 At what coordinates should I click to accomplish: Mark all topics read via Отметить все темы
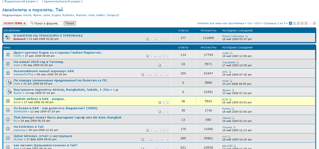click(221, 23)
